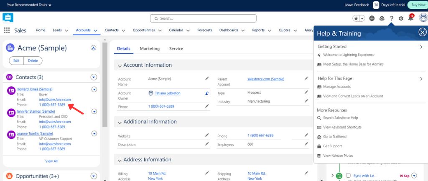
Task: Close the Help & Training panel
Action: (422, 33)
